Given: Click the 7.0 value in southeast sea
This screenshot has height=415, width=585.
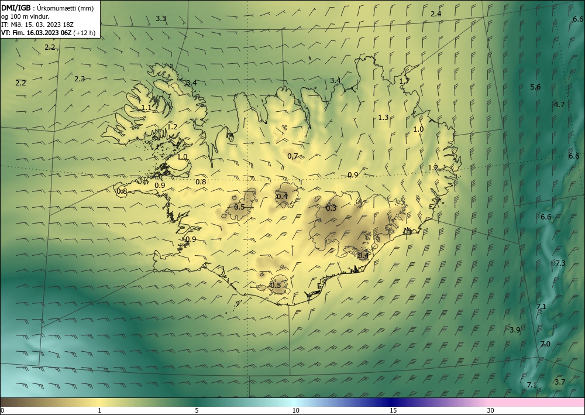Looking at the screenshot, I should [x=545, y=344].
